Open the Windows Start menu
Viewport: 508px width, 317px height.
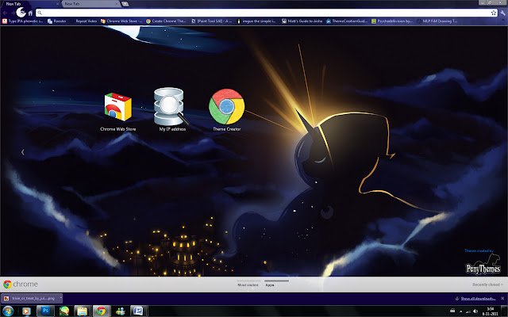coord(7,311)
